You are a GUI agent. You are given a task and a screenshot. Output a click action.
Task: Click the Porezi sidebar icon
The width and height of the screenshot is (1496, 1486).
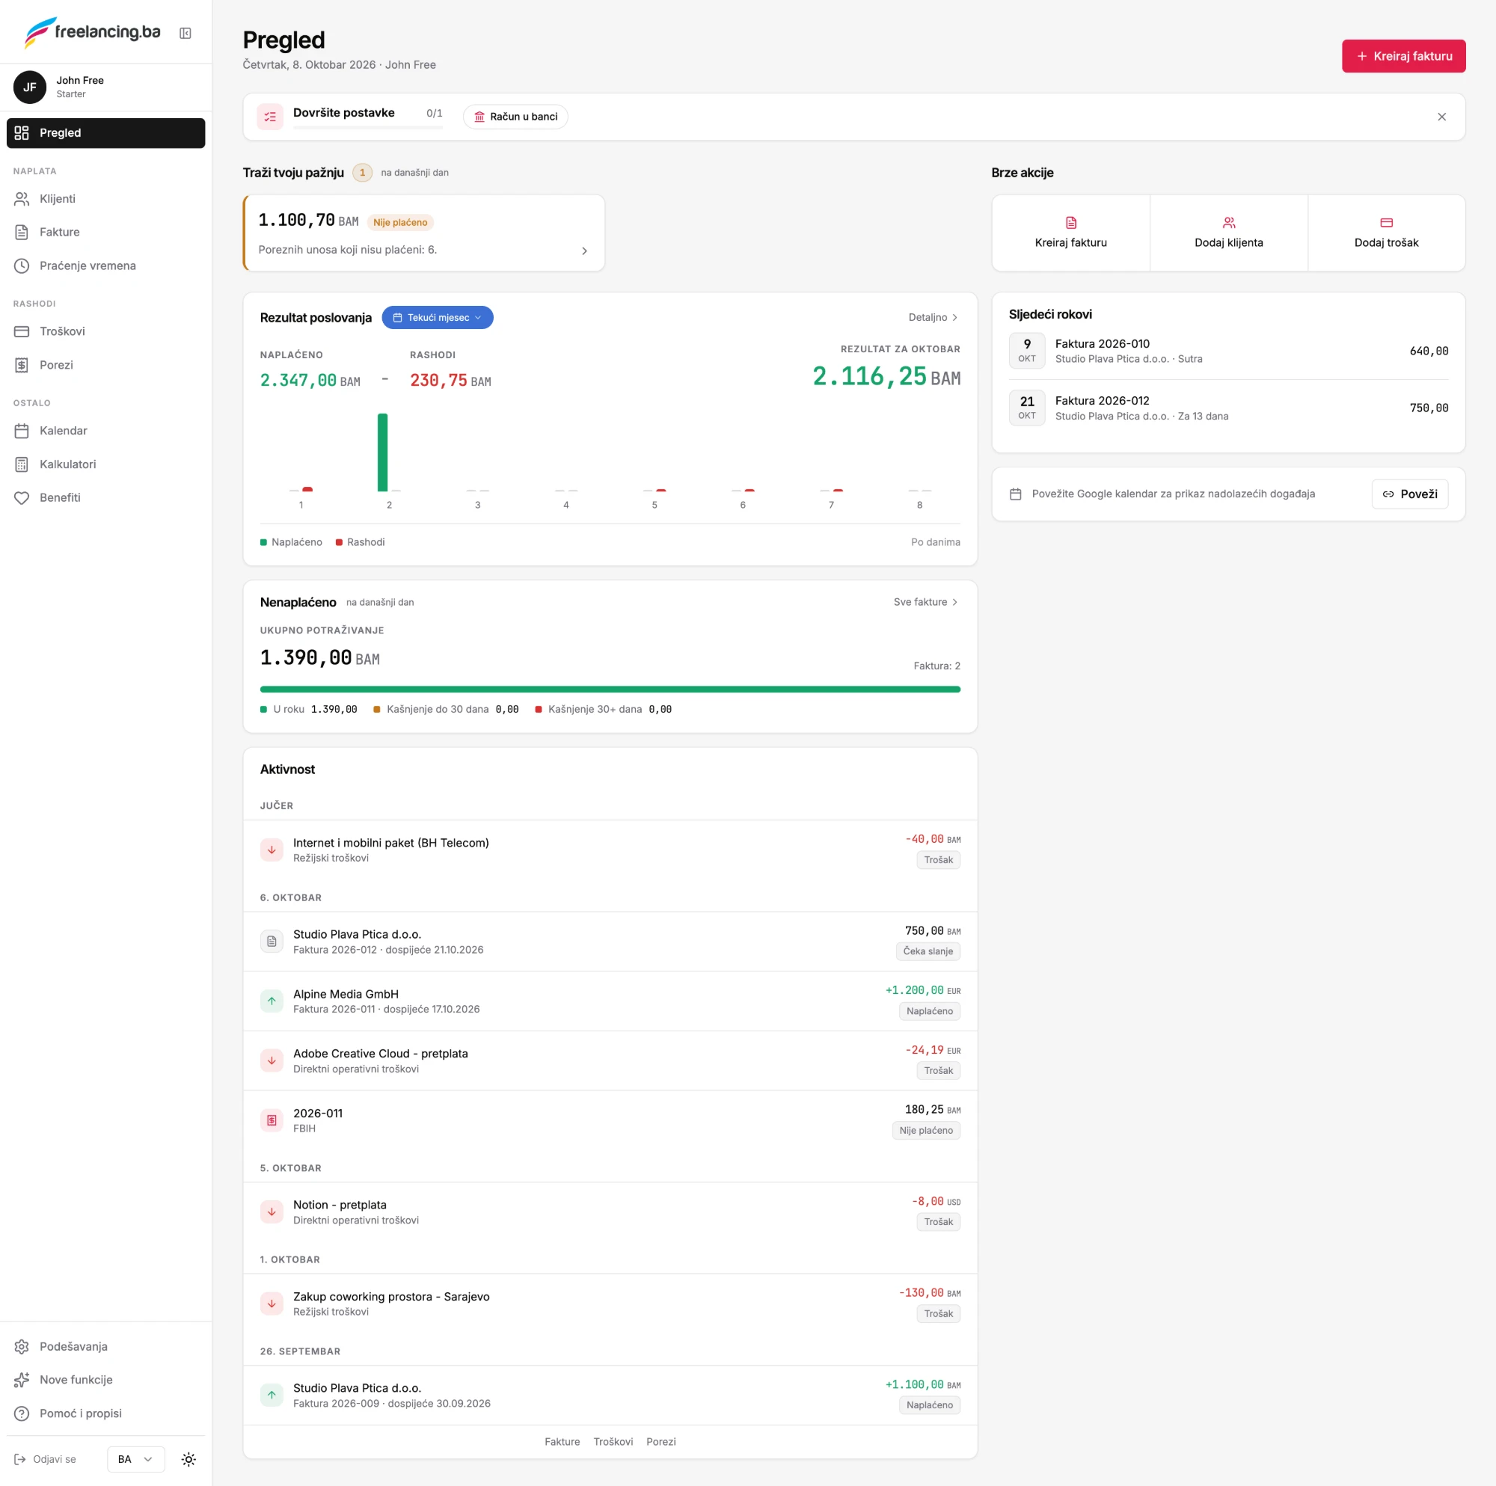point(22,365)
